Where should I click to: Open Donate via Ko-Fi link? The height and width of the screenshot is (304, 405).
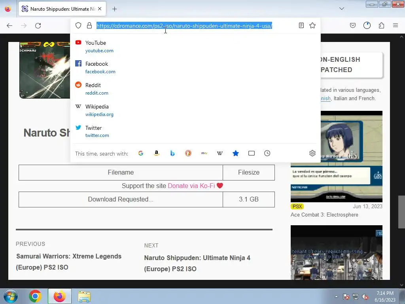click(191, 186)
